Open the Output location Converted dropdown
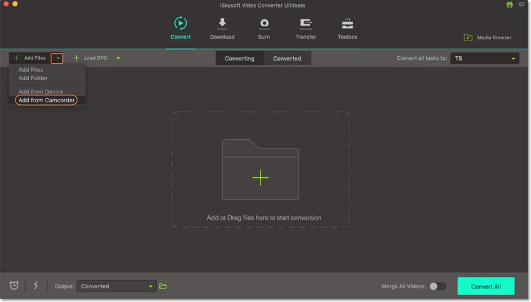The width and height of the screenshot is (531, 302). click(116, 286)
